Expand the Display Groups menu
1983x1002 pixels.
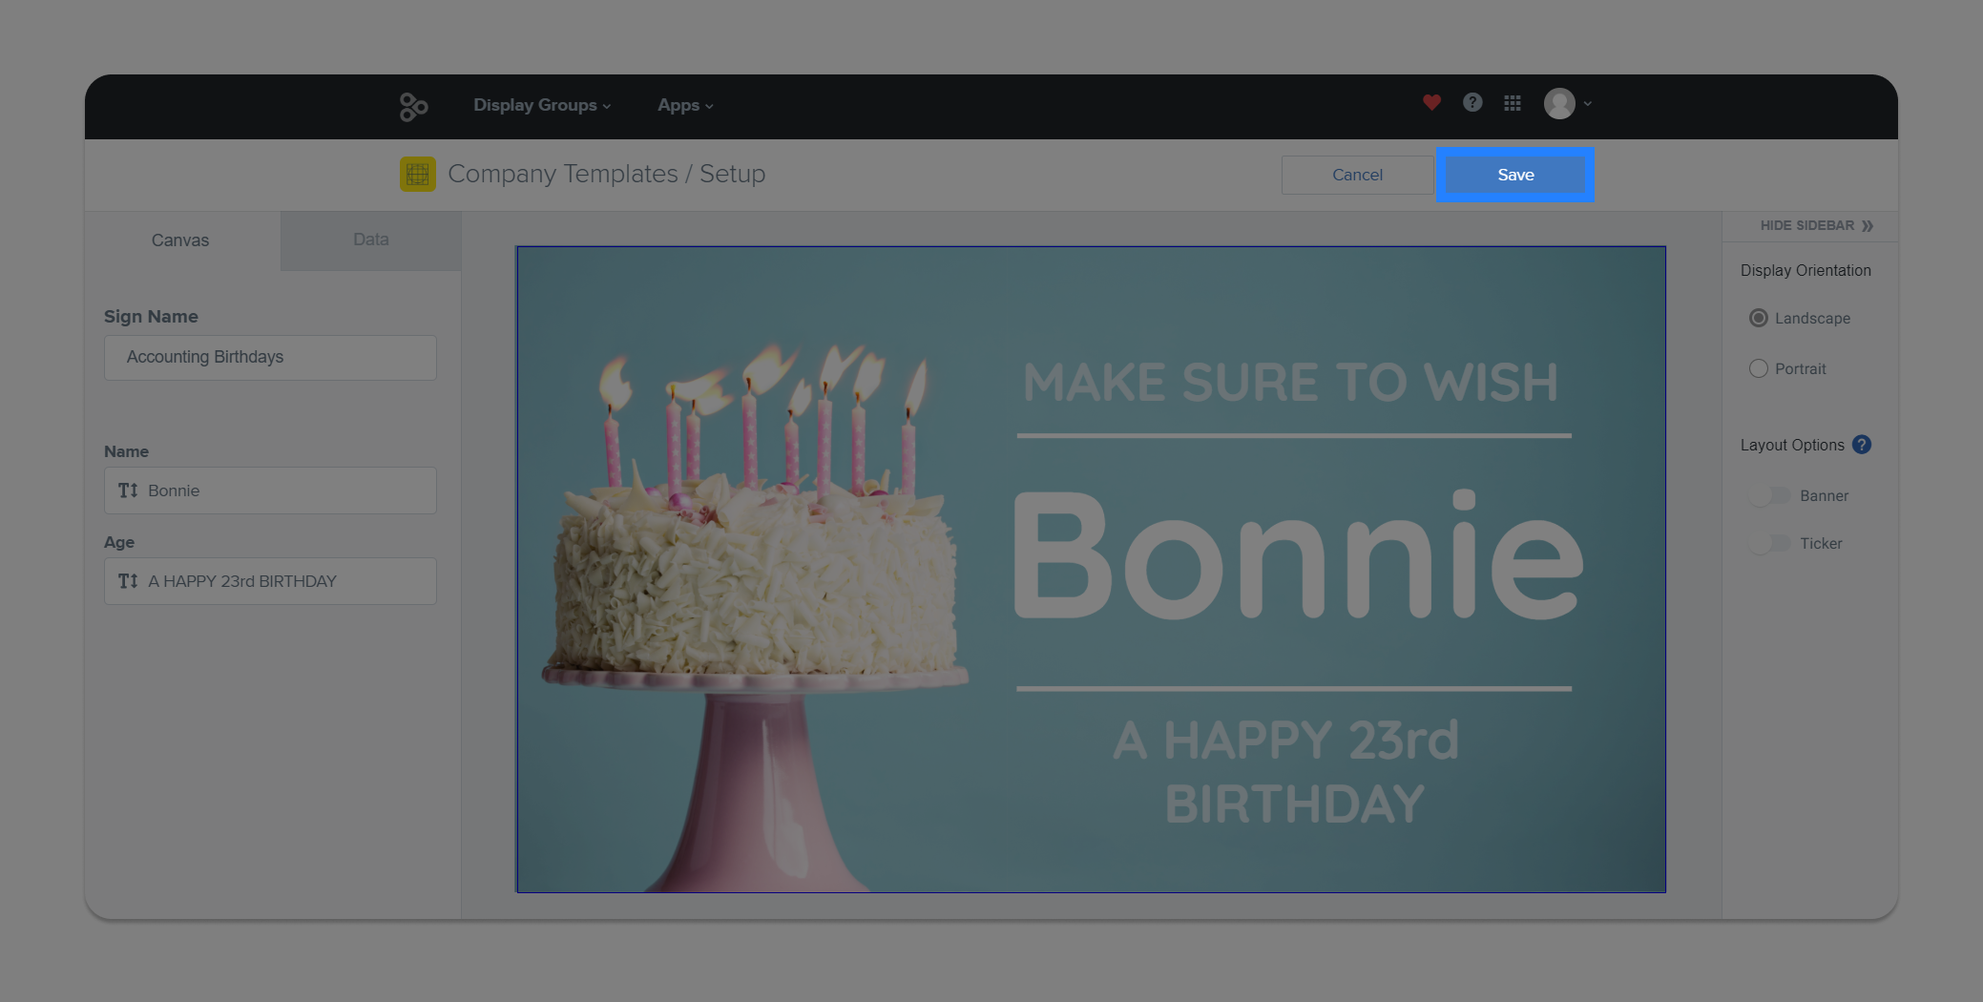[542, 105]
